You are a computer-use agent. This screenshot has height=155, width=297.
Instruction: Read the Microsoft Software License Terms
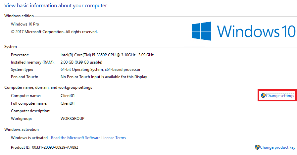[x=88, y=138]
